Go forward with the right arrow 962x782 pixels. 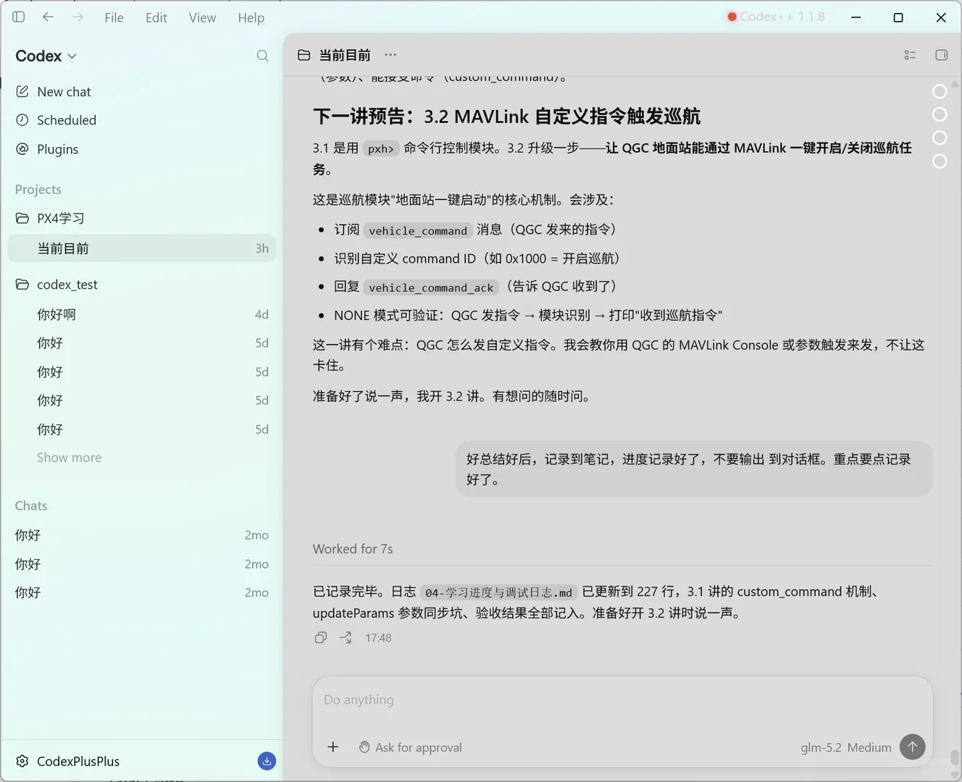click(x=78, y=17)
